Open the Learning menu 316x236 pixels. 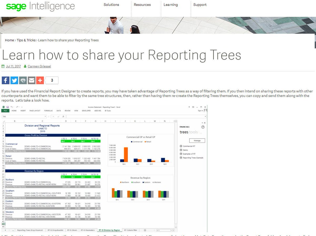tap(171, 5)
